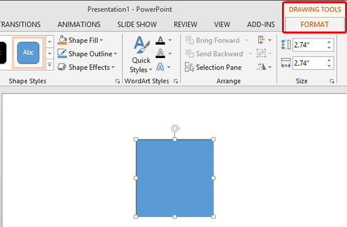Open the Group dropdown arrow
The image size is (347, 227).
pyautogui.click(x=270, y=54)
